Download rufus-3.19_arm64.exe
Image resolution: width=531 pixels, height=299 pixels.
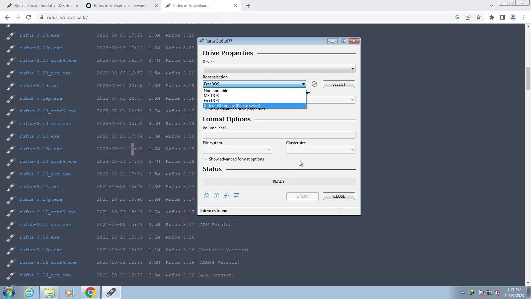[x=48, y=111]
